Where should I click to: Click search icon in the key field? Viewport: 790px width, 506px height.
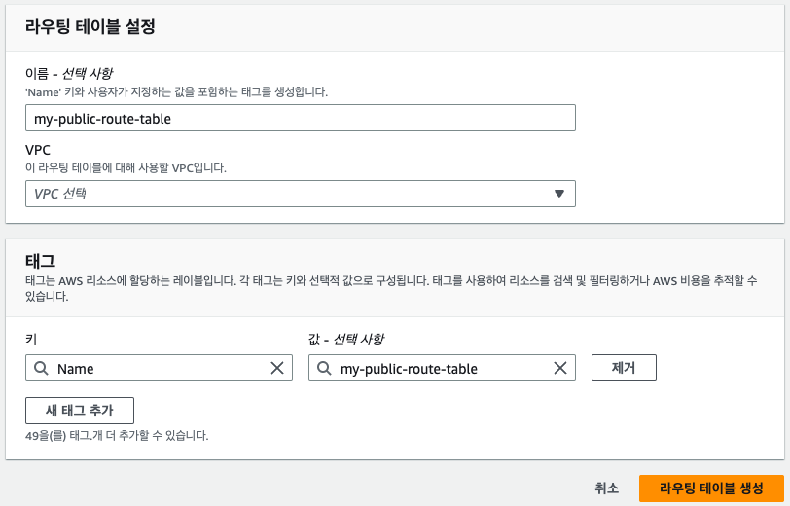point(41,369)
